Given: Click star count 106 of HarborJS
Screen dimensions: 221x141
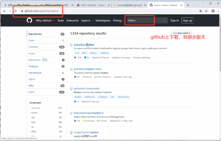Looking at the screenshot, I should [x=77, y=121].
